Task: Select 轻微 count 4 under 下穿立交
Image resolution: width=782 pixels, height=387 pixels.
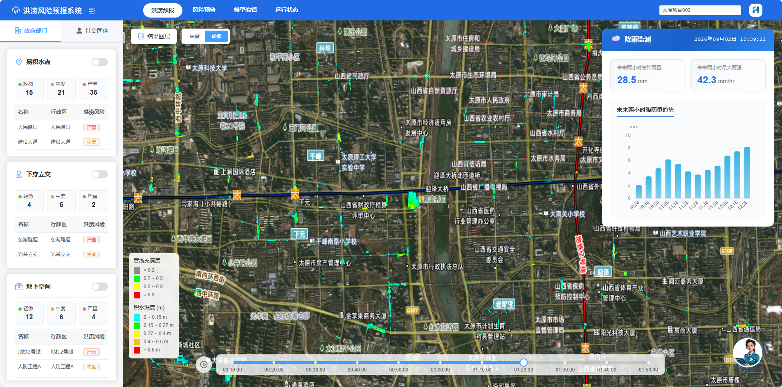Action: coord(29,201)
